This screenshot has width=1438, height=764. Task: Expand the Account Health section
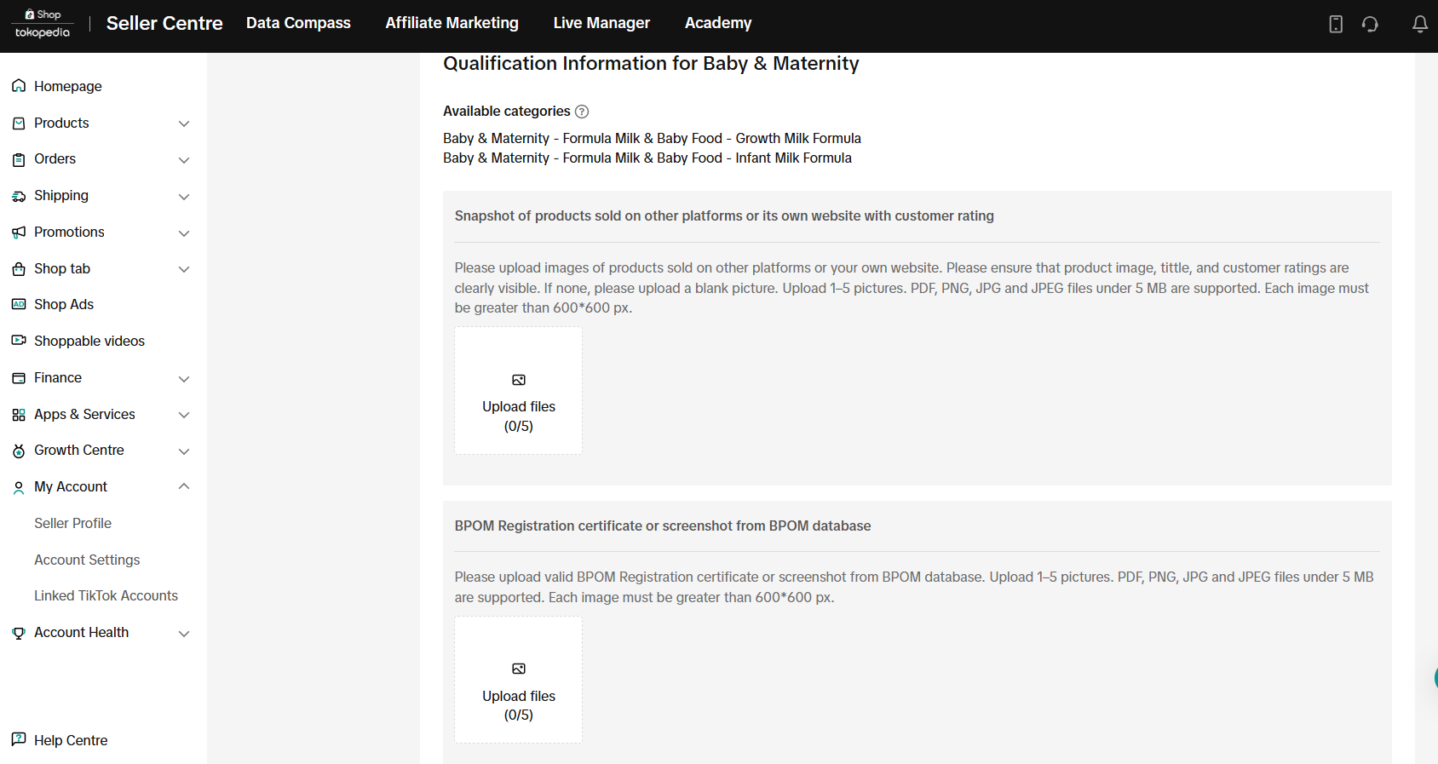(184, 633)
